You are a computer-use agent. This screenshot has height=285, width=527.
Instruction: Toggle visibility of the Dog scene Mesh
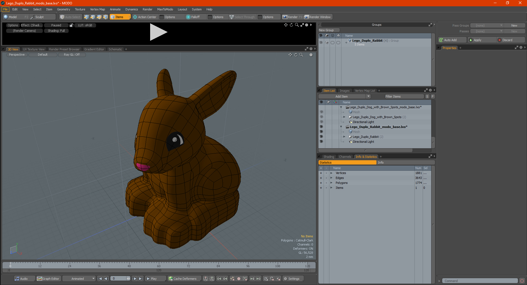321,112
